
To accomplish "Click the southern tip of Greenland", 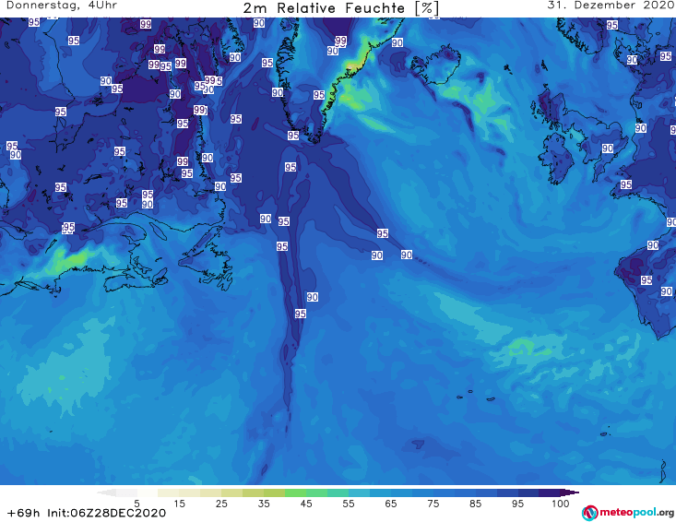I will 316,138.
